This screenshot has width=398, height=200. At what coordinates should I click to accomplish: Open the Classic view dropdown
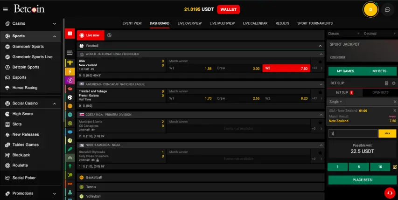point(344,34)
